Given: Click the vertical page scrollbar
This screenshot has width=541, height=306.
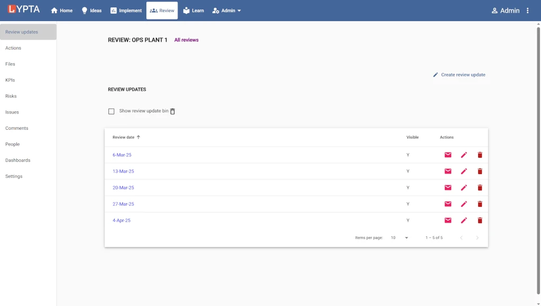Looking at the screenshot, I should click(538, 160).
